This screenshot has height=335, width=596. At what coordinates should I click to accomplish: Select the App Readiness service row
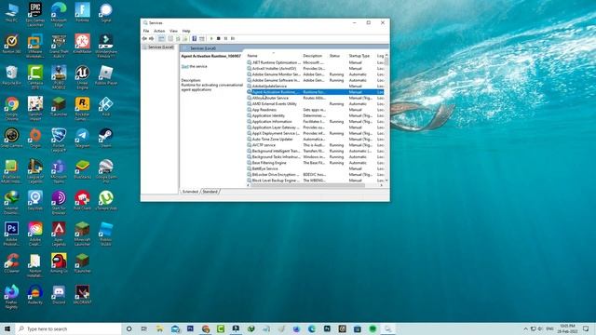coord(315,110)
